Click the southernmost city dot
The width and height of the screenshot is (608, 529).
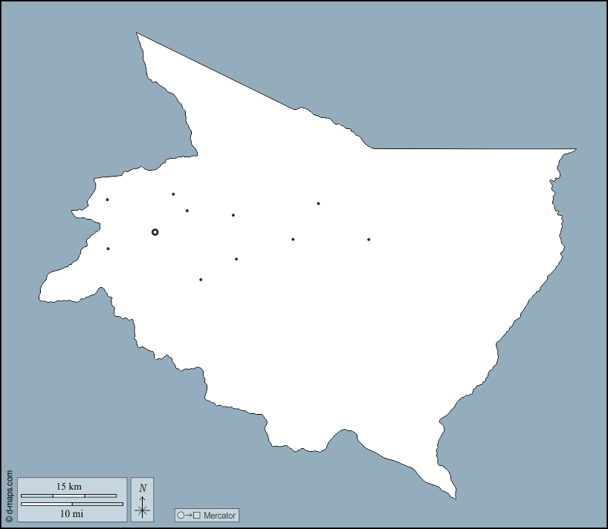(x=201, y=280)
